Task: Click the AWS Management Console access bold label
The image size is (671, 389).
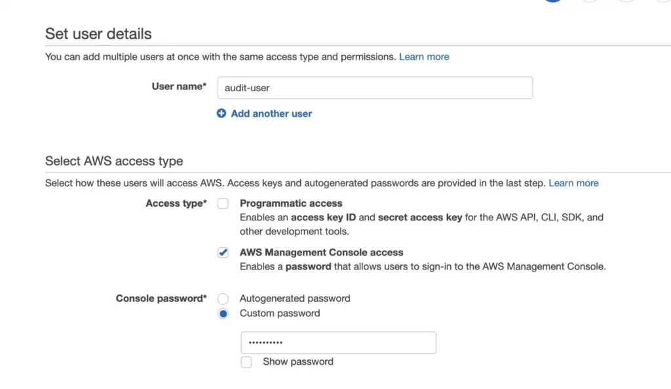Action: [x=321, y=253]
